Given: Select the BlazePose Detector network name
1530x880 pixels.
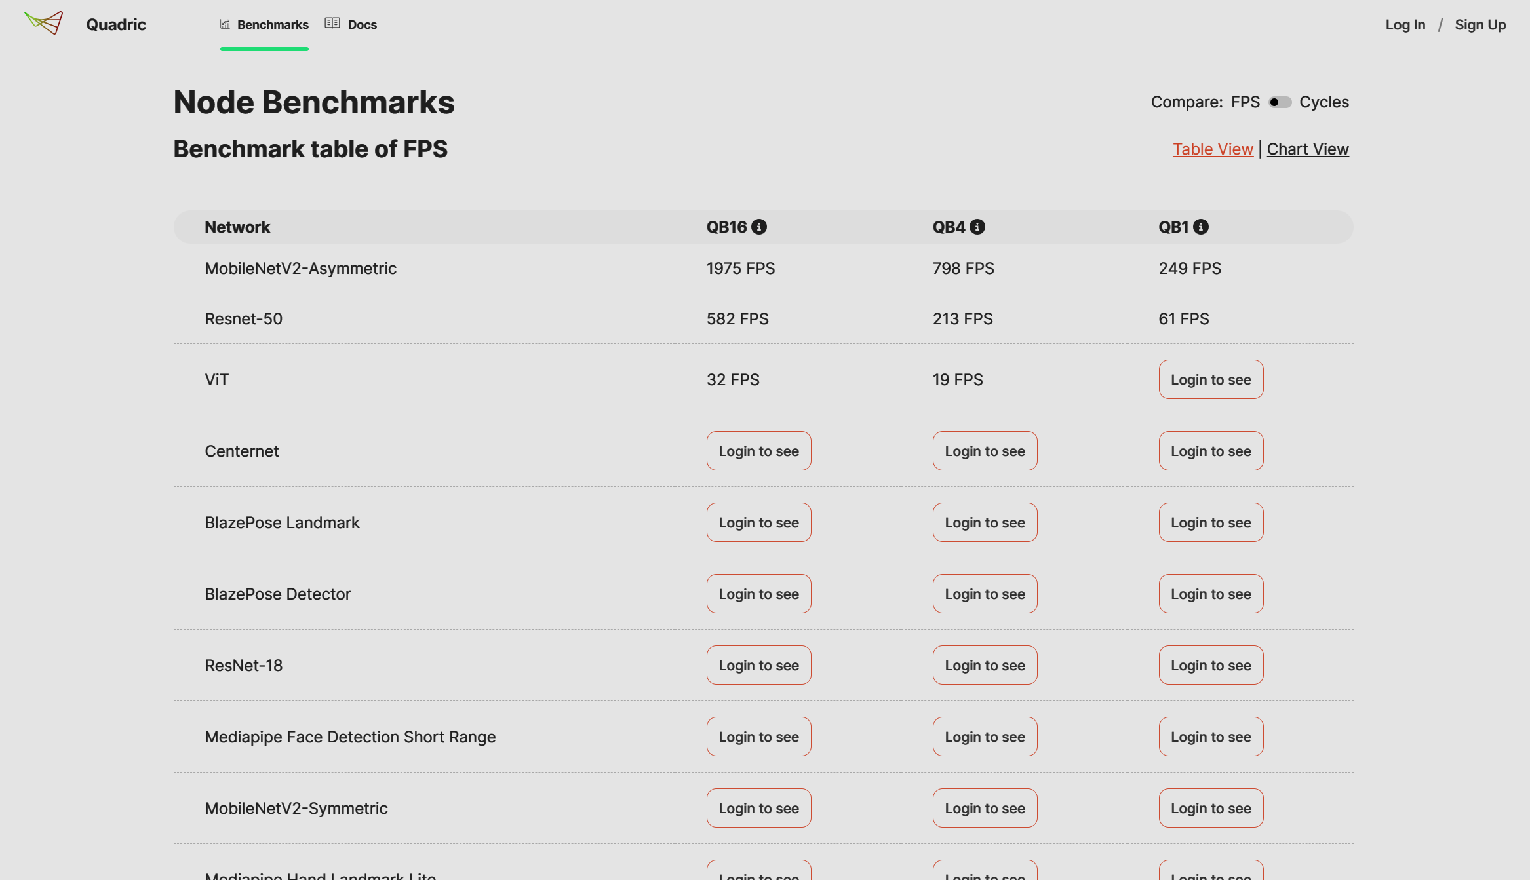Looking at the screenshot, I should coord(277,594).
